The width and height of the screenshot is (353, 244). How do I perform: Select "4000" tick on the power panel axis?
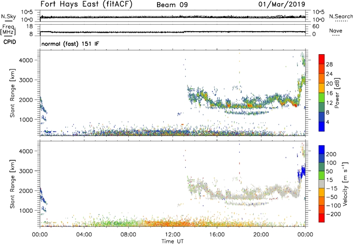[x=26, y=60]
